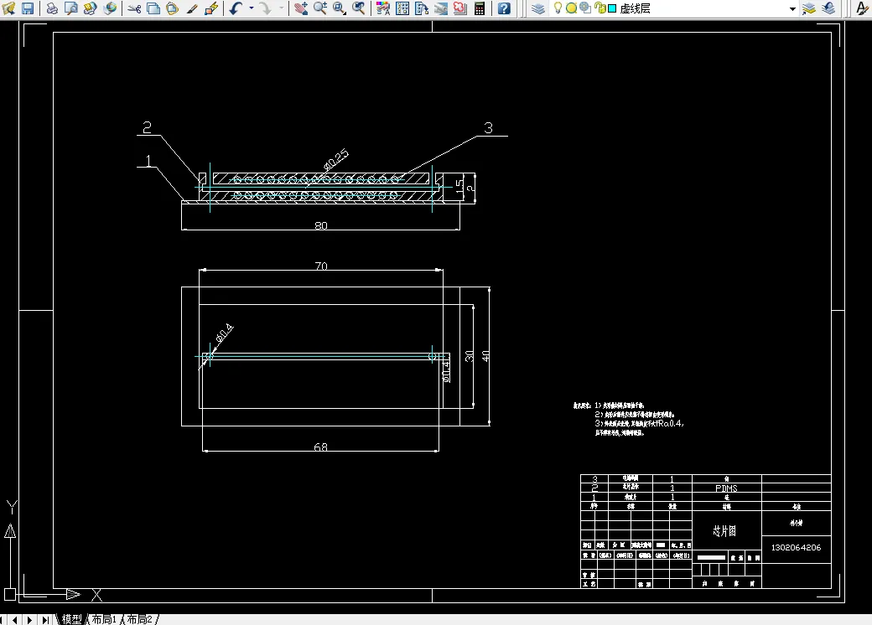
Task: Click the UCS origin icon square
Action: pos(9,595)
